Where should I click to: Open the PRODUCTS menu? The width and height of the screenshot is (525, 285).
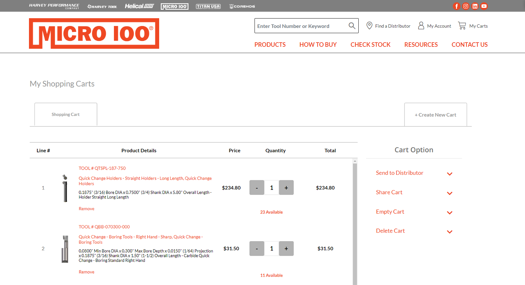pyautogui.click(x=270, y=45)
